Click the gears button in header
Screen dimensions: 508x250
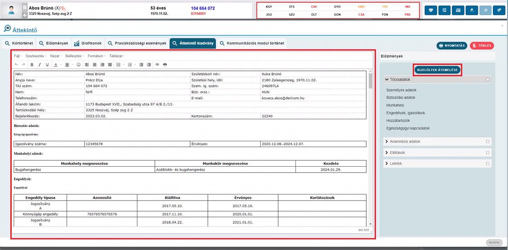500,10
